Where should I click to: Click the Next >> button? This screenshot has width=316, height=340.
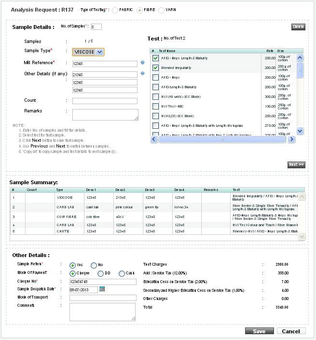(296, 165)
